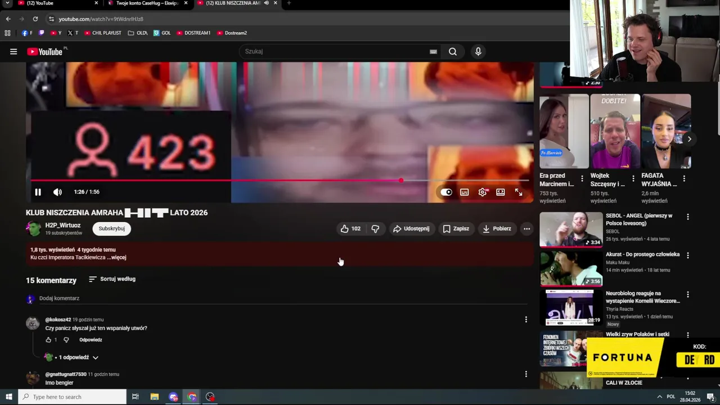Open the YouTube hamburger guide menu

tap(13, 52)
